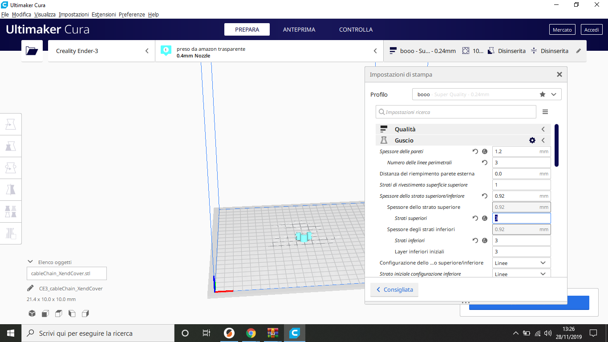Image resolution: width=608 pixels, height=342 pixels.
Task: Open the settings visibility hamburger menu
Action: click(x=545, y=112)
